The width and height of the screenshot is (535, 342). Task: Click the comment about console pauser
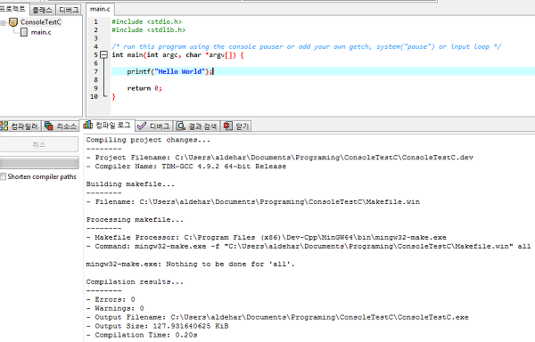coord(306,46)
